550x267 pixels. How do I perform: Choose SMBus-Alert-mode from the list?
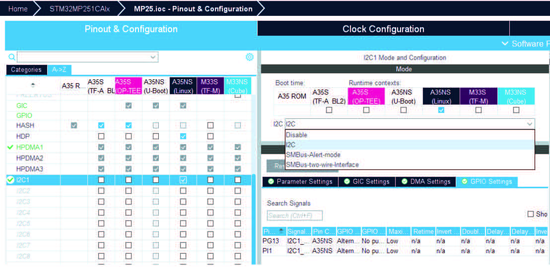[x=410, y=155]
